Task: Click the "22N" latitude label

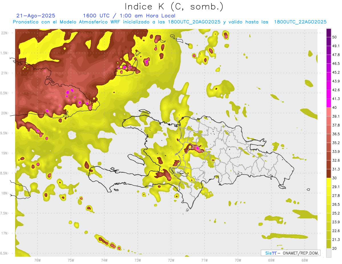Action: click(4, 33)
